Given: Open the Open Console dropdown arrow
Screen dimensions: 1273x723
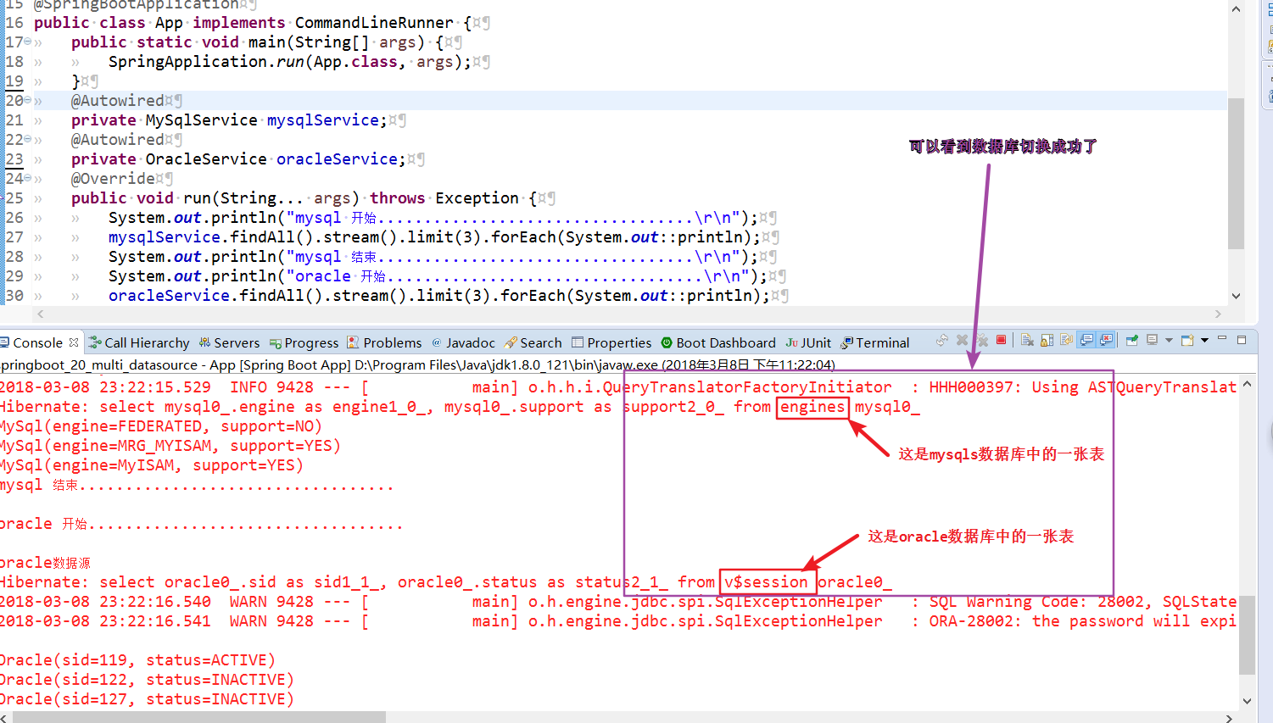Looking at the screenshot, I should point(1204,340).
